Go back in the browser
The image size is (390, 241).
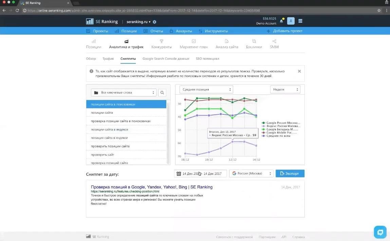tap(4, 11)
